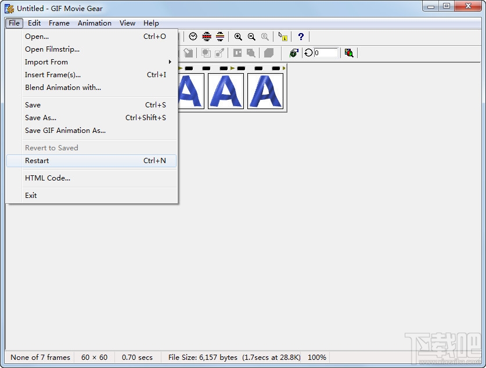486x368 pixels.
Task: Click the '0.70 secs' status entry
Action: click(137, 358)
